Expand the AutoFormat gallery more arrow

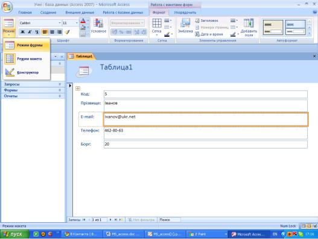tap(310, 34)
